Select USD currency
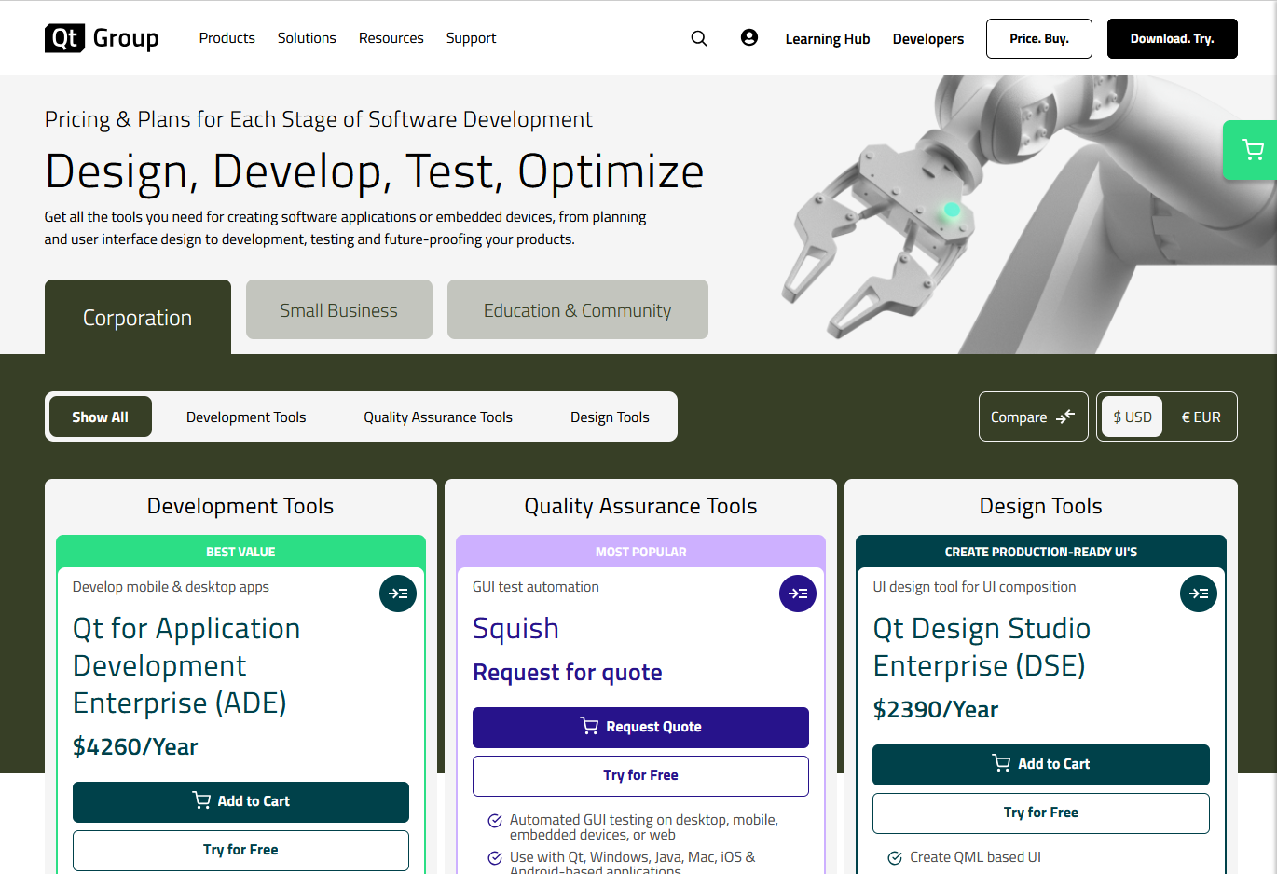 coord(1133,417)
